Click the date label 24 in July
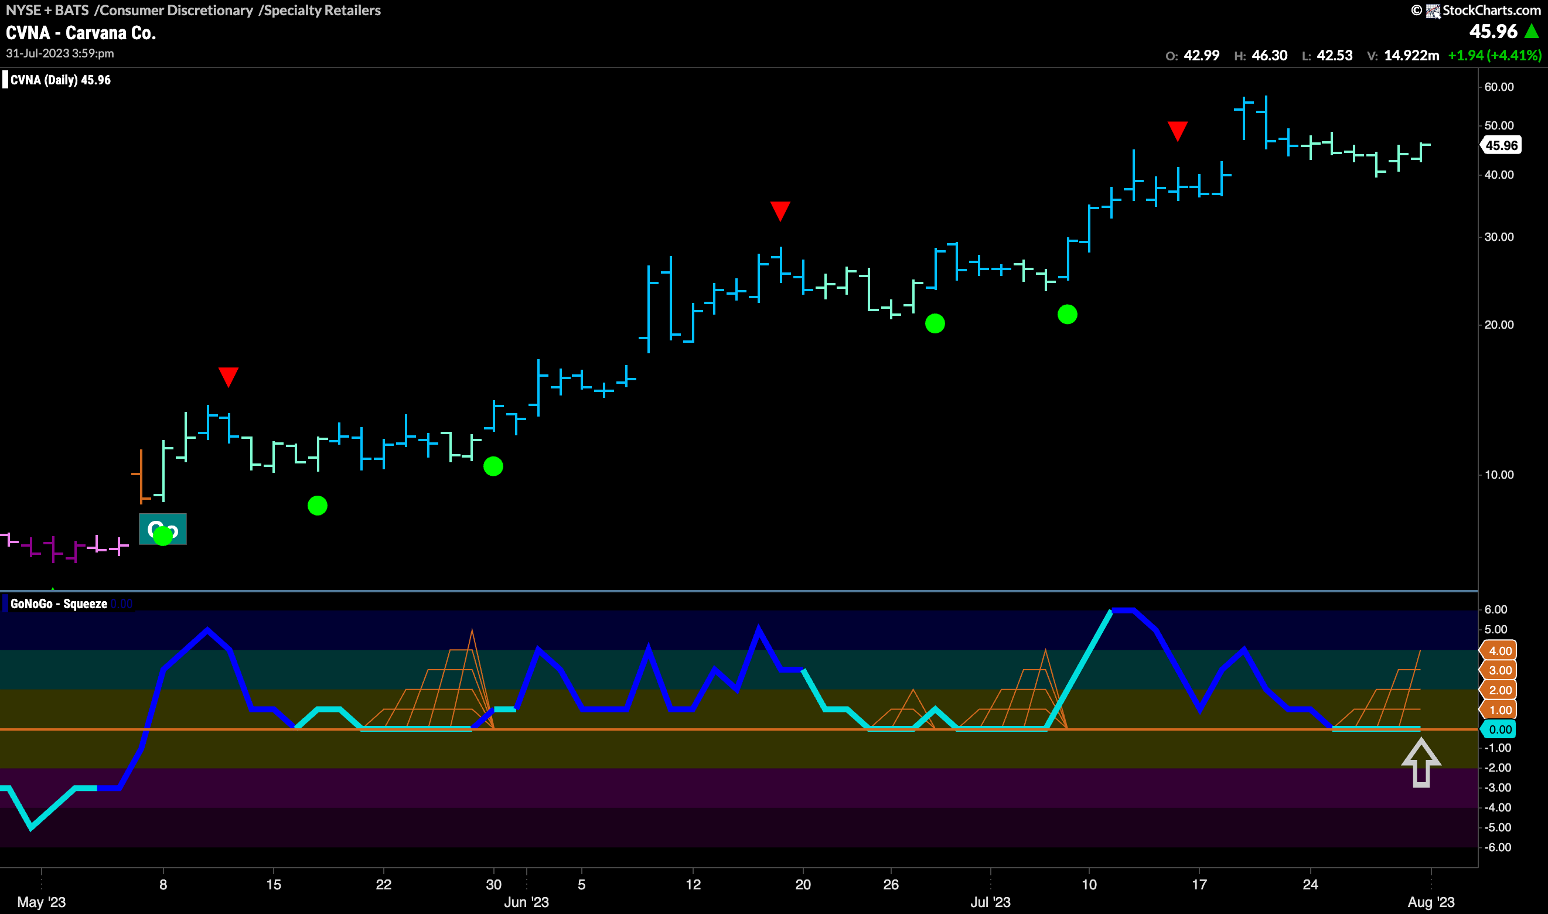The height and width of the screenshot is (914, 1548). (1310, 885)
